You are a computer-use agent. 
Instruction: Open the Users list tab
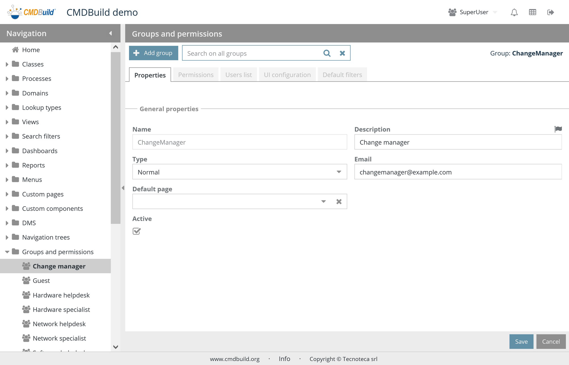pyautogui.click(x=238, y=75)
